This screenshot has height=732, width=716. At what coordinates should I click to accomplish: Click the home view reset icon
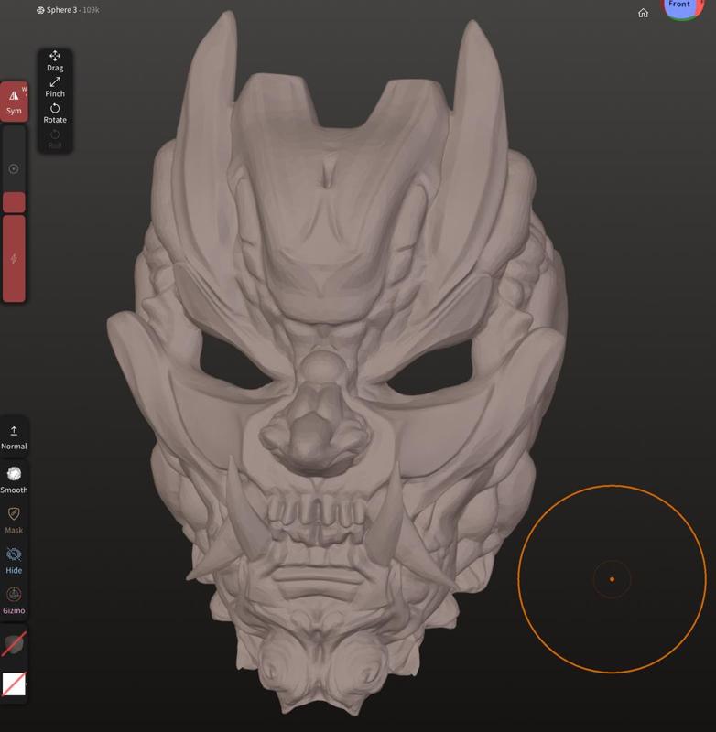(643, 13)
